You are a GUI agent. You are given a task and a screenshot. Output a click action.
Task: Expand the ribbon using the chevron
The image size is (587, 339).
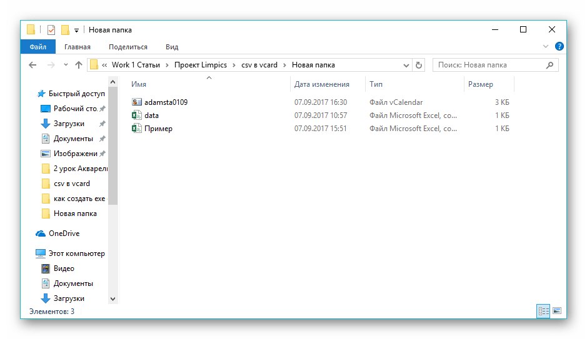546,46
